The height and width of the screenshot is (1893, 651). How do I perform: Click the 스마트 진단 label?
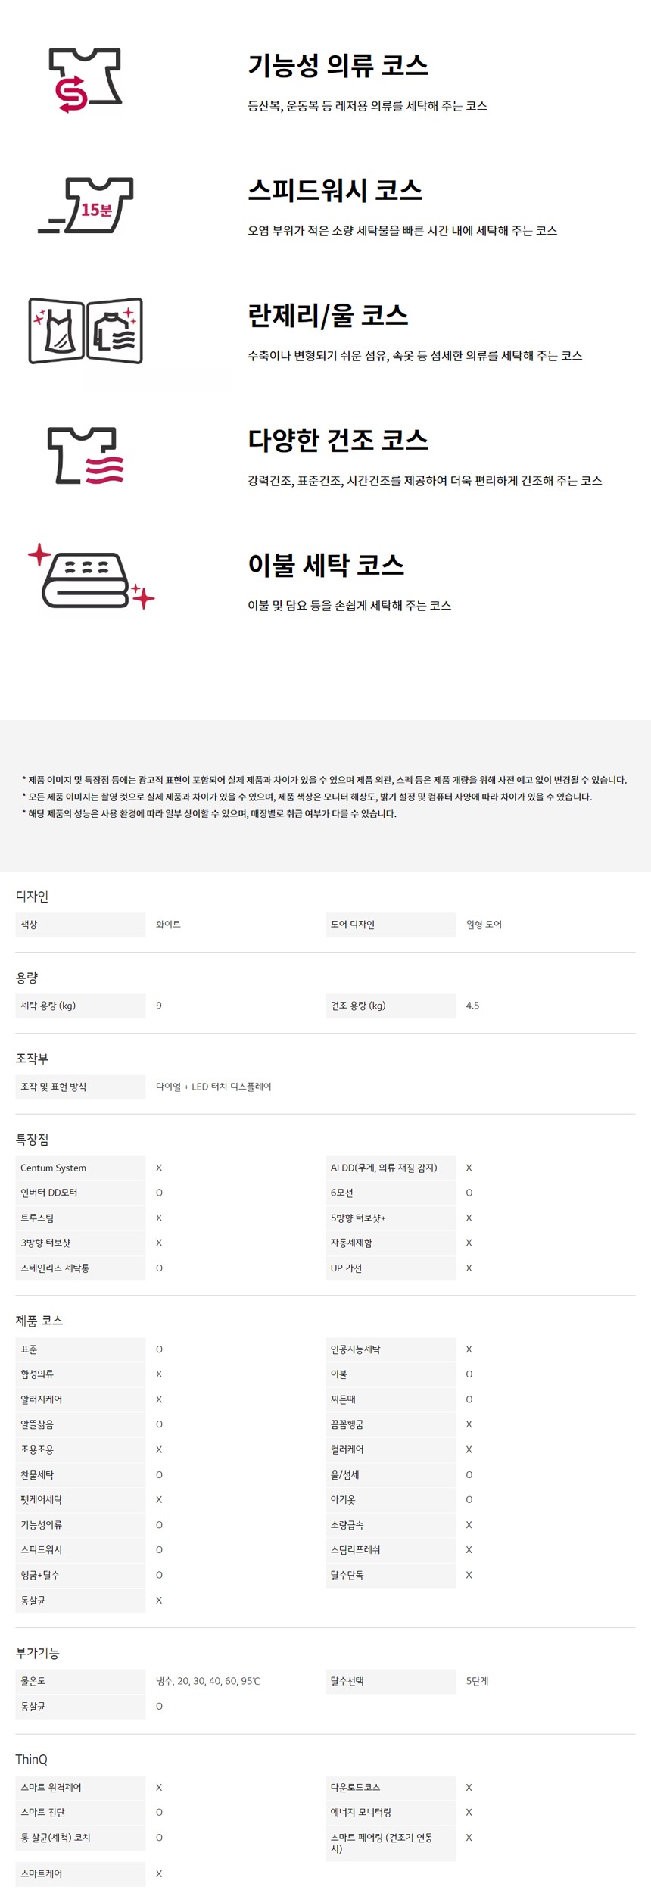click(80, 1813)
